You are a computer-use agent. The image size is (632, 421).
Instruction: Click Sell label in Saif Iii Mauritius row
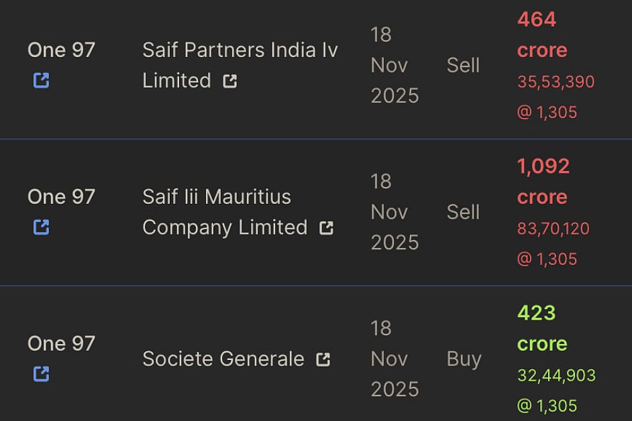tap(463, 213)
